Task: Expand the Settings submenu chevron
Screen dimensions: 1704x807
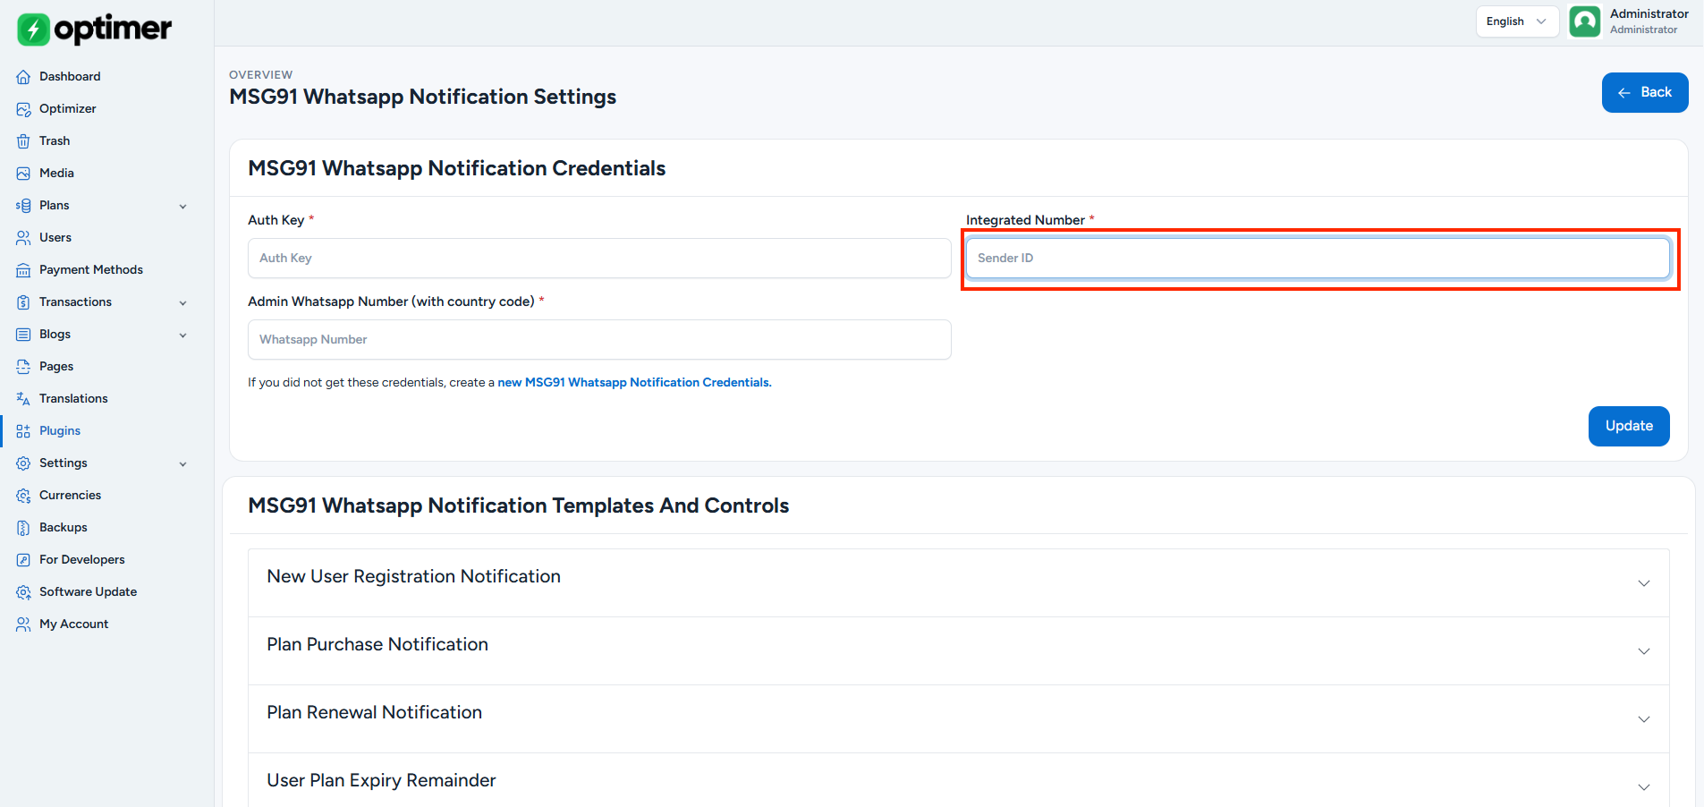Action: pos(183,464)
